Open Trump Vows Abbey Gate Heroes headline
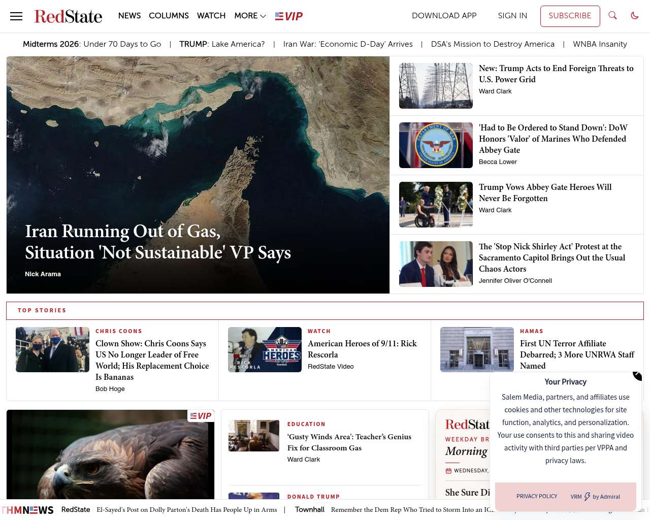 pyautogui.click(x=545, y=192)
